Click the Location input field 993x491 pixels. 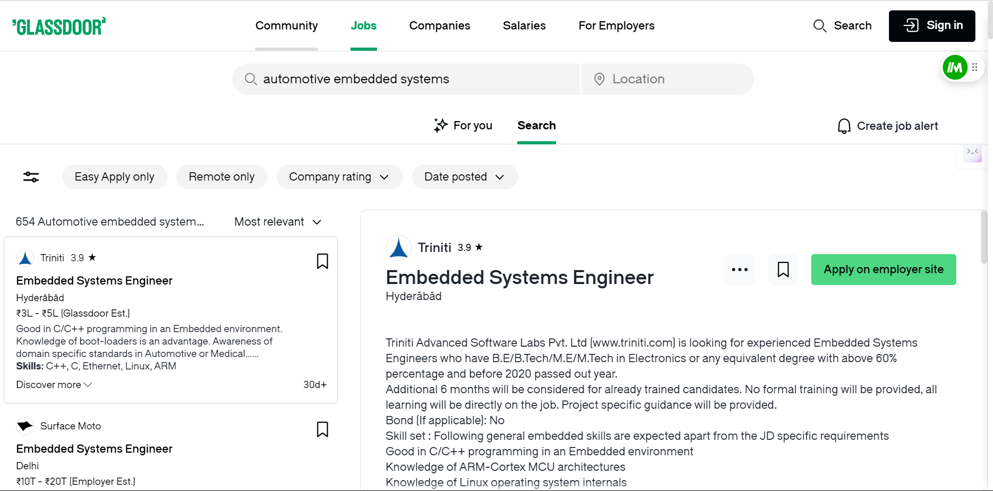[x=668, y=79]
